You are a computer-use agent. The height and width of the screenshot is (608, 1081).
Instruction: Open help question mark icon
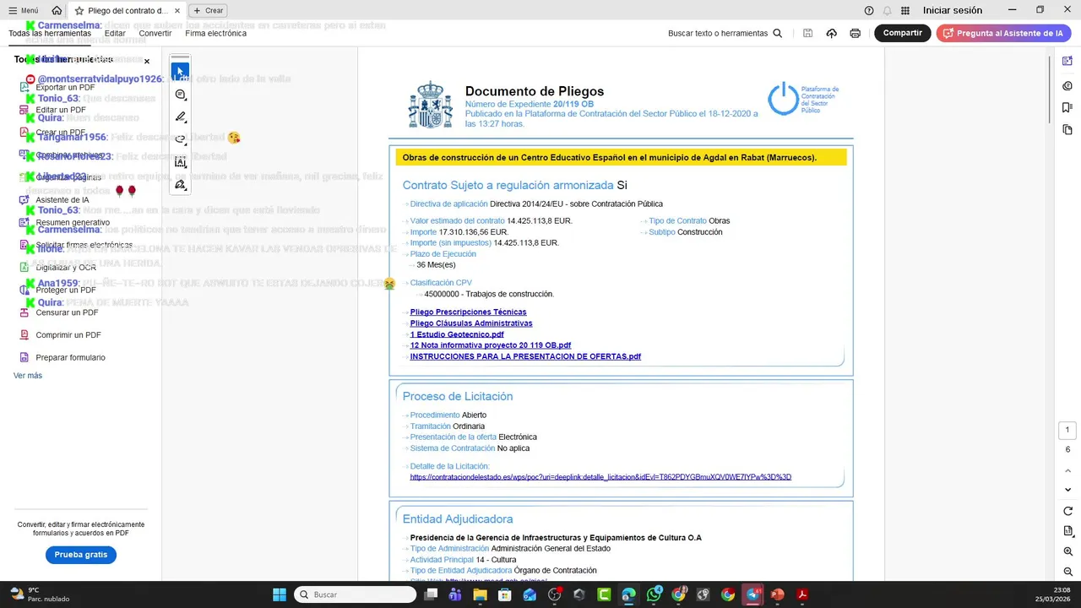(869, 10)
